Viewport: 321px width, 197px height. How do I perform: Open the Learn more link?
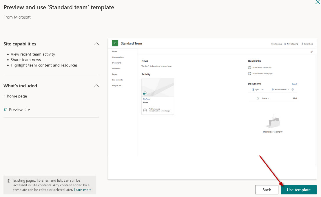tap(83, 190)
